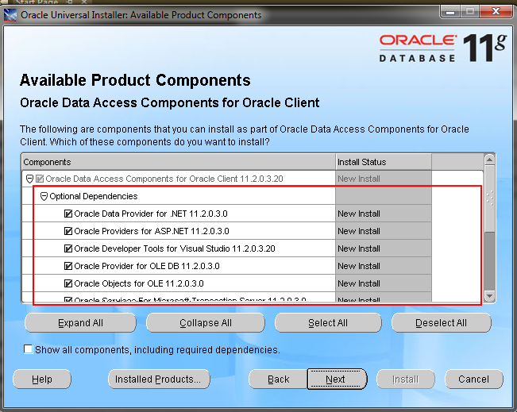
Task: Toggle Oracle Objects for OLE 11.2.0.3.0 checkbox
Action: pos(68,283)
